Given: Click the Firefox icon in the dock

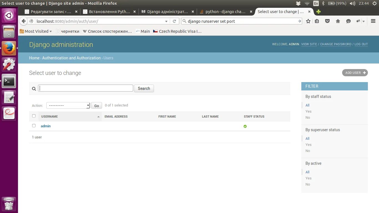Looking at the screenshot, I should pos(9,48).
